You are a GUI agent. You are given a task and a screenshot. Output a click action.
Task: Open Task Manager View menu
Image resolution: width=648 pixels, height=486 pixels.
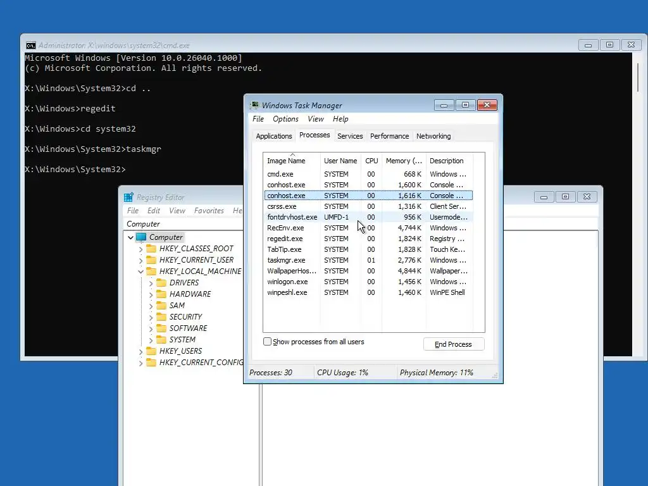pyautogui.click(x=316, y=119)
